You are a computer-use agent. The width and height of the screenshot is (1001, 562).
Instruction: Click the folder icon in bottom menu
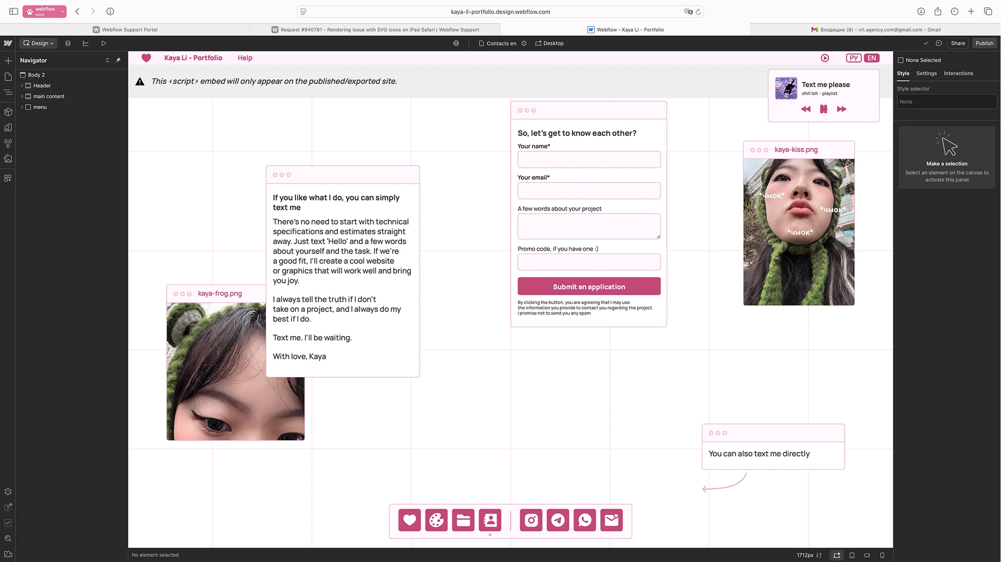click(463, 520)
